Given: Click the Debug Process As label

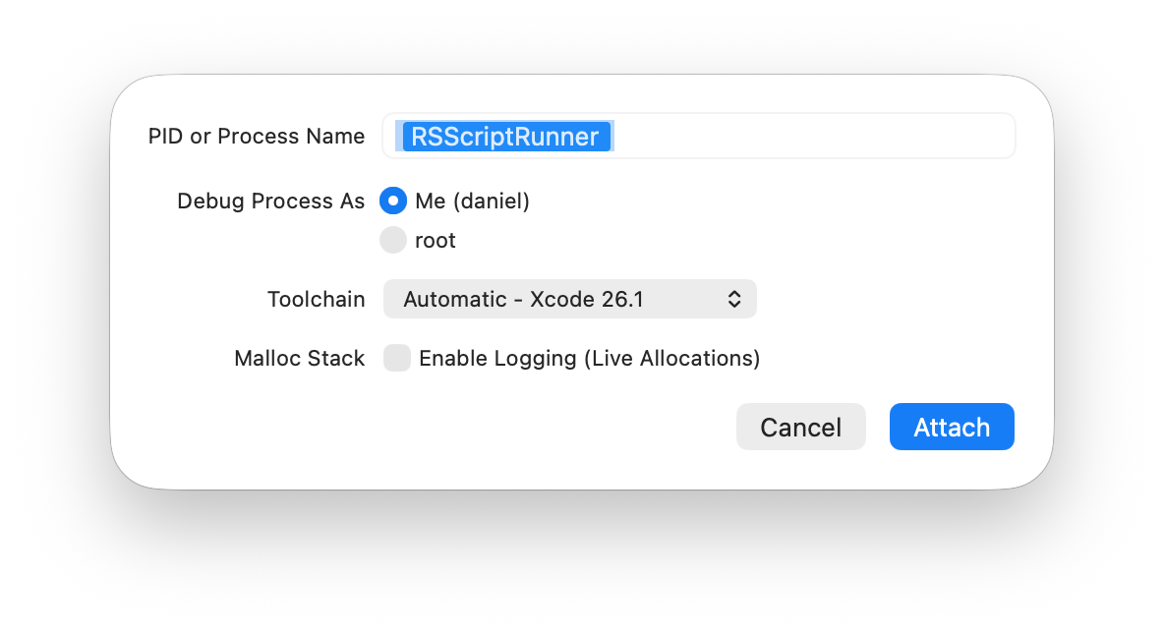Looking at the screenshot, I should pyautogui.click(x=269, y=201).
